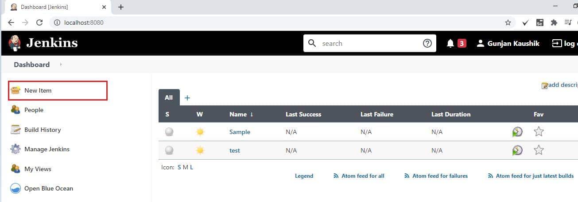The width and height of the screenshot is (578, 202).
Task: Click the checkmark extension icon in Chrome
Action: [x=525, y=22]
